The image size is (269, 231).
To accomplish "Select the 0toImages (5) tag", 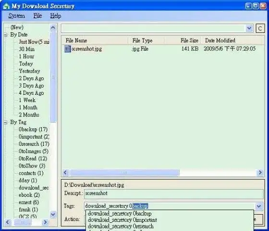I will pyautogui.click(x=34, y=151).
